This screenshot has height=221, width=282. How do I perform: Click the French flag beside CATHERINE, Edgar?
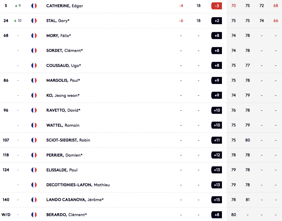(x=34, y=6)
